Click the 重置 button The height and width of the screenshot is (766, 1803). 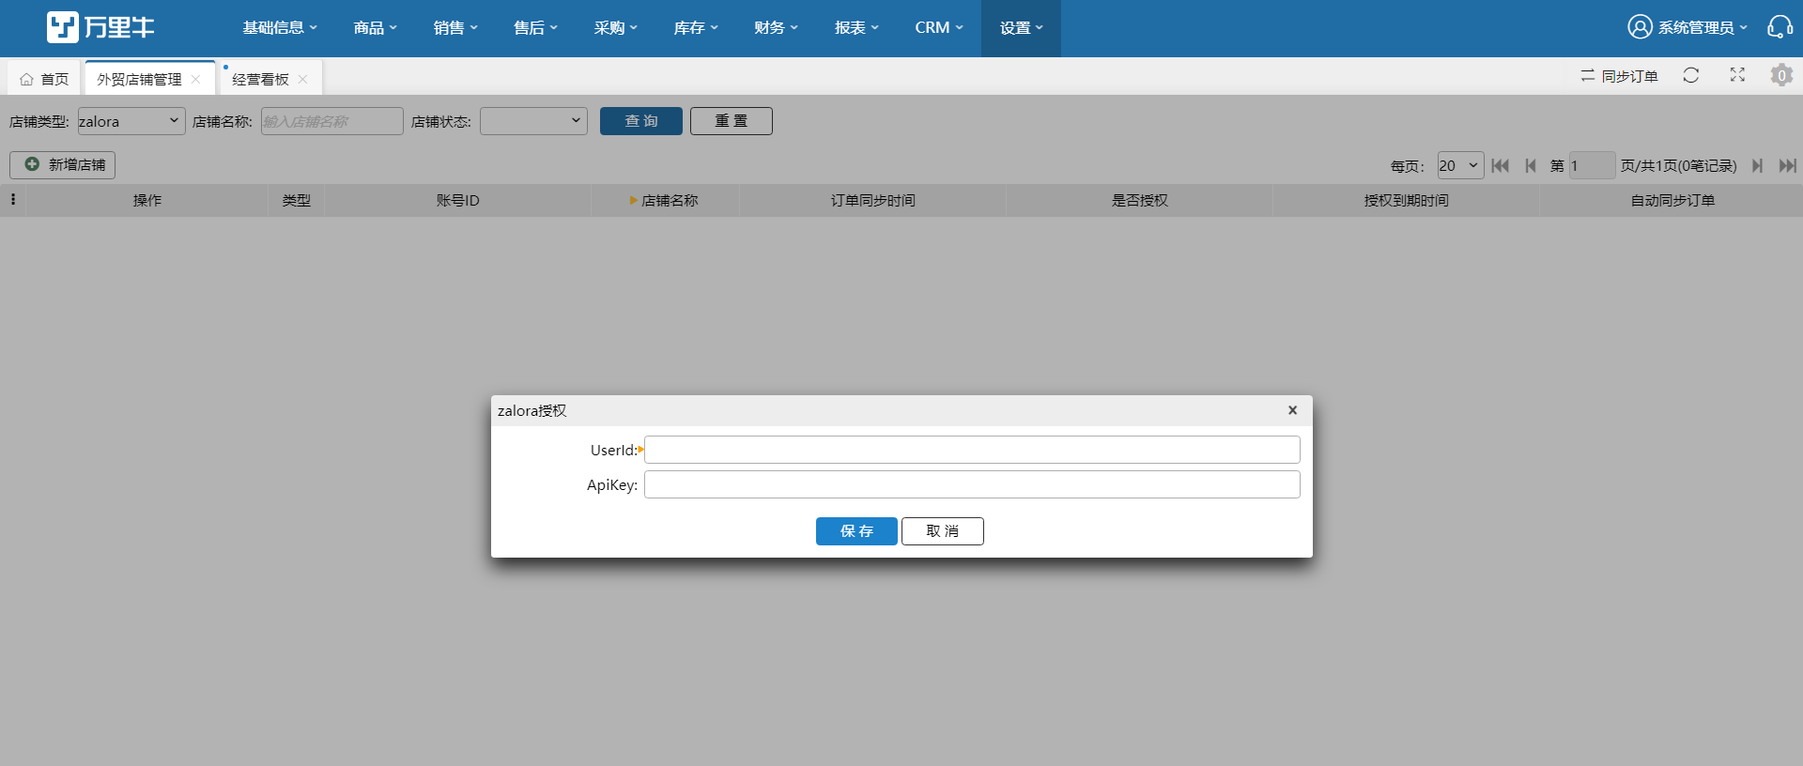(732, 121)
